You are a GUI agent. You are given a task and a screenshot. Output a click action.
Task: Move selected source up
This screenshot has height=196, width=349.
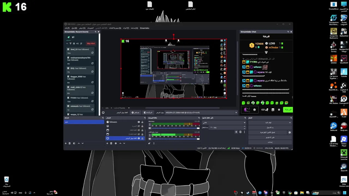click(120, 143)
